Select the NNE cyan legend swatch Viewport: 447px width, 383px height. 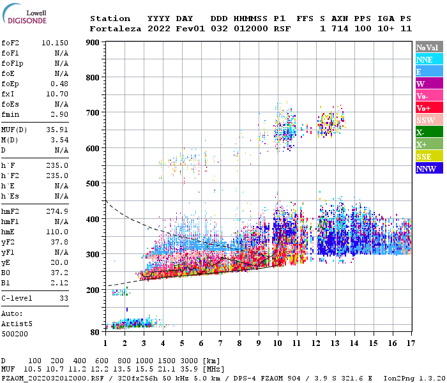point(429,59)
